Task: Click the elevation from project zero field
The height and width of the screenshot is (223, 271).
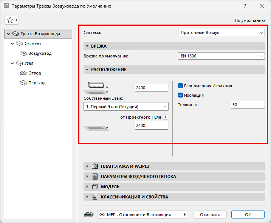Action: click(x=152, y=125)
